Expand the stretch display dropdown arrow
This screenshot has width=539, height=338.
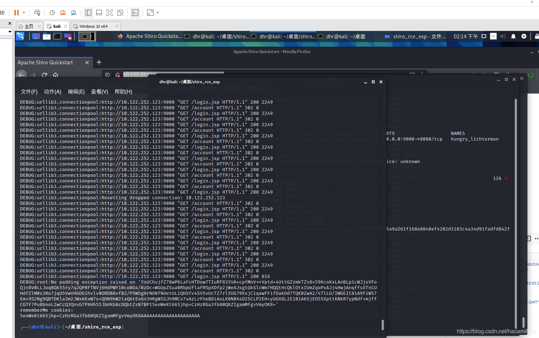click(x=158, y=13)
